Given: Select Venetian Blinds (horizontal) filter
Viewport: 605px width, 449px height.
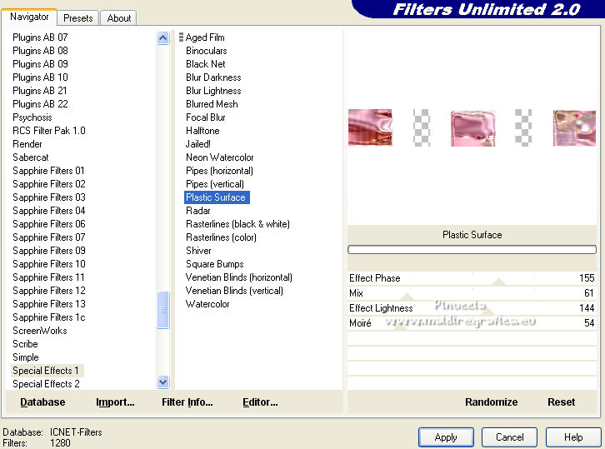Looking at the screenshot, I should 239,277.
